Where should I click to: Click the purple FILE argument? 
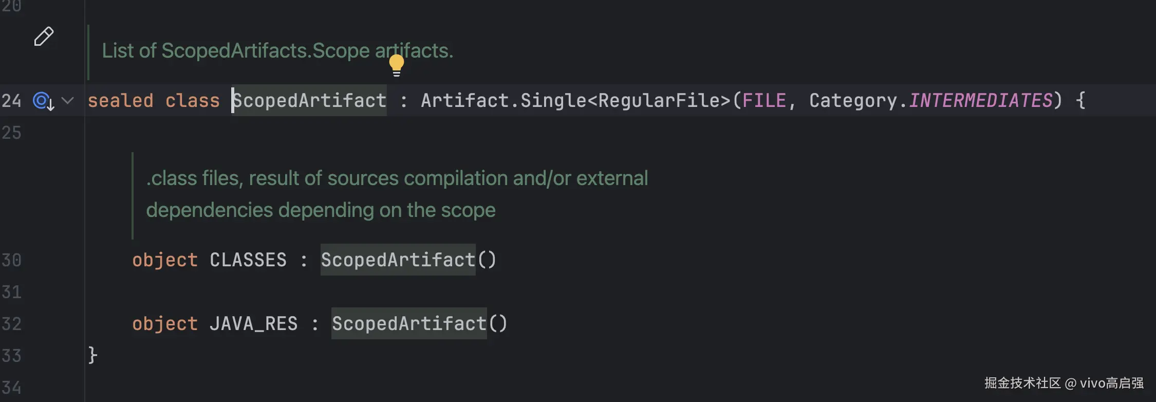point(764,101)
